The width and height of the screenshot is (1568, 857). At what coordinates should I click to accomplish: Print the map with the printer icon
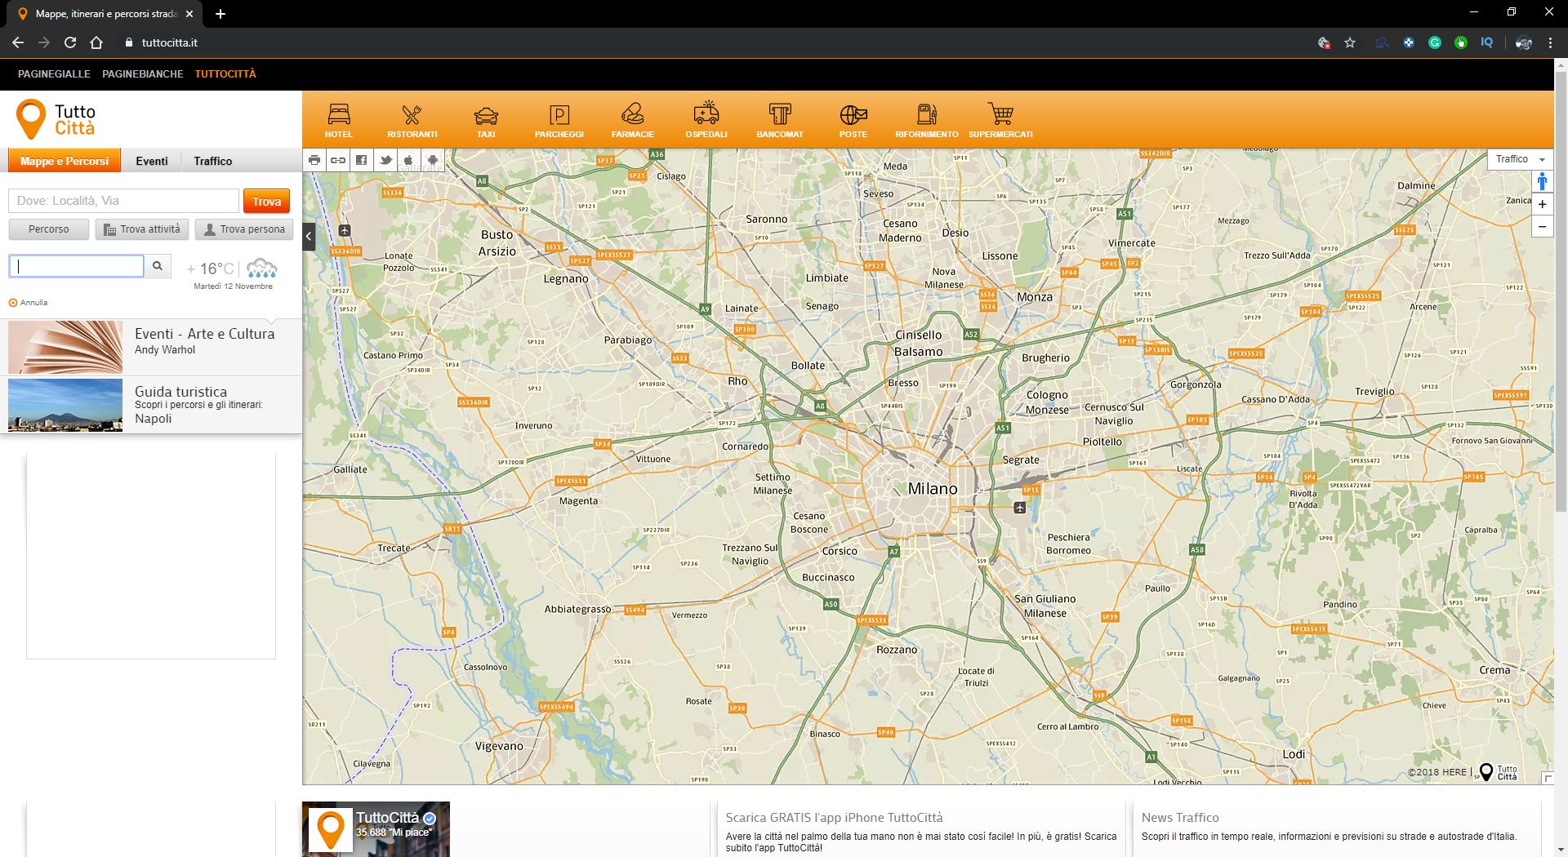point(314,160)
